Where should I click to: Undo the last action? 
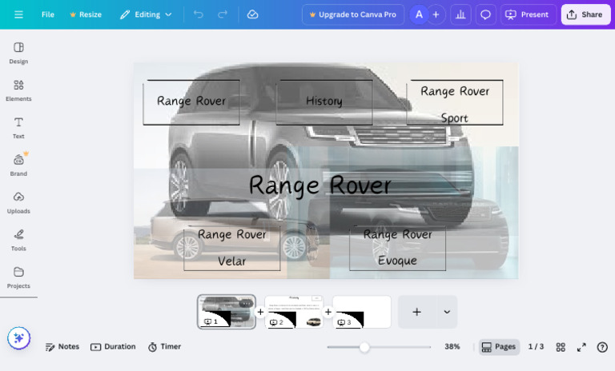point(199,14)
